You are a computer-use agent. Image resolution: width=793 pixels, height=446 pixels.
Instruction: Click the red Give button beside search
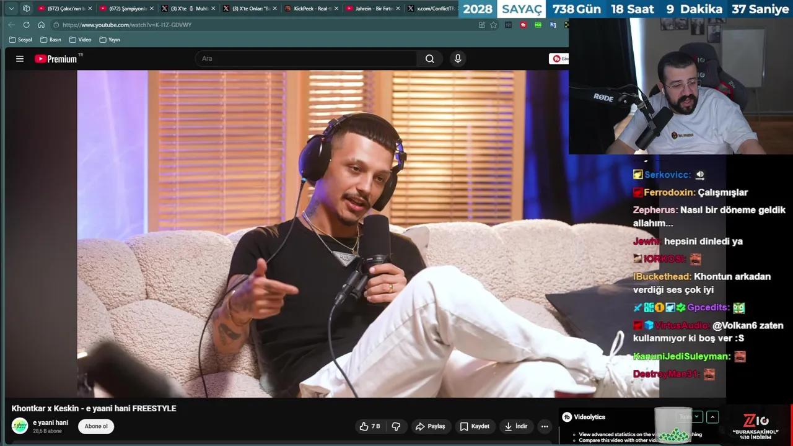point(559,59)
